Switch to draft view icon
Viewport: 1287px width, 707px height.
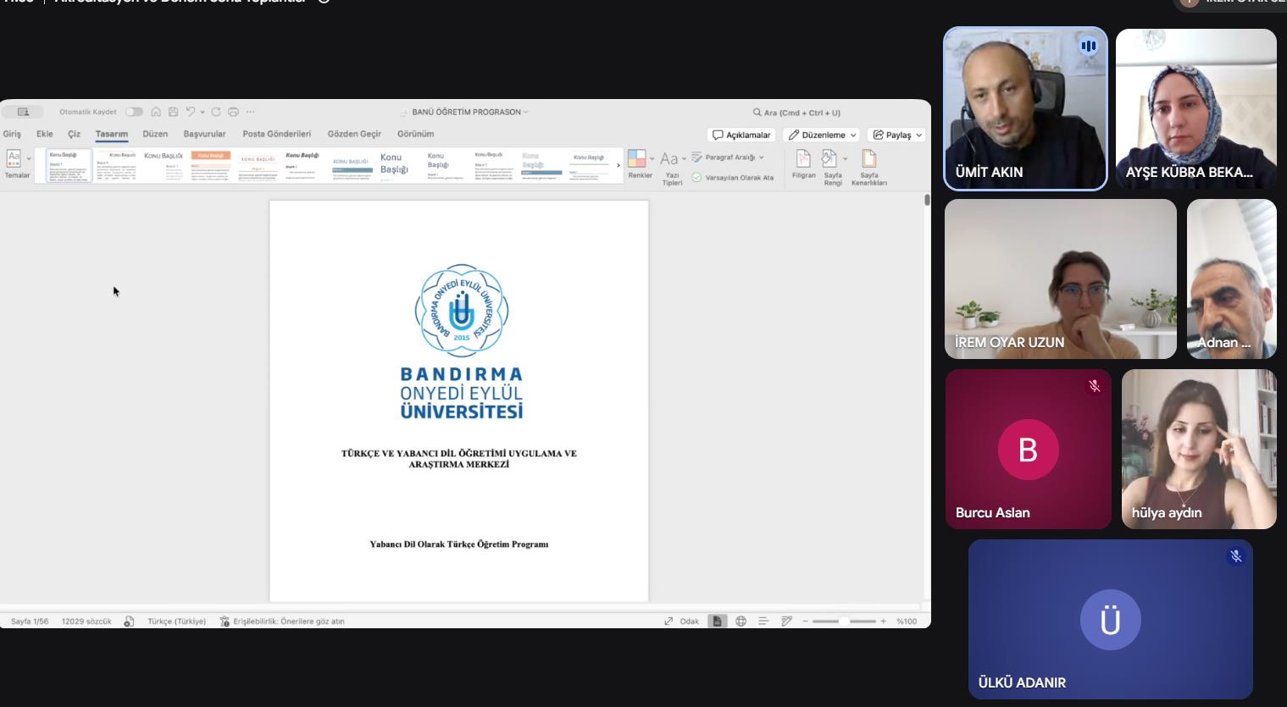pos(786,621)
